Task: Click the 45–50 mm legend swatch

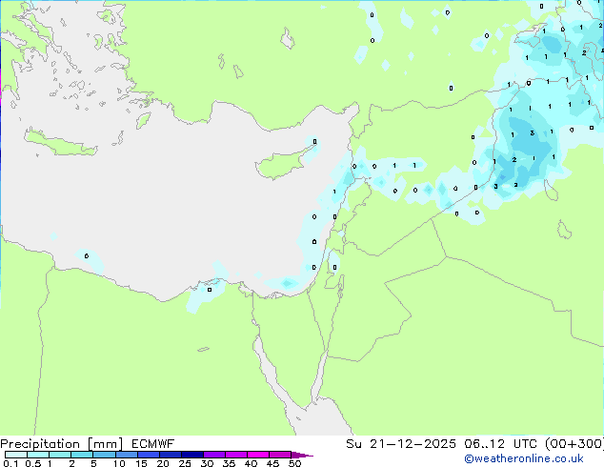Action: coord(280,455)
